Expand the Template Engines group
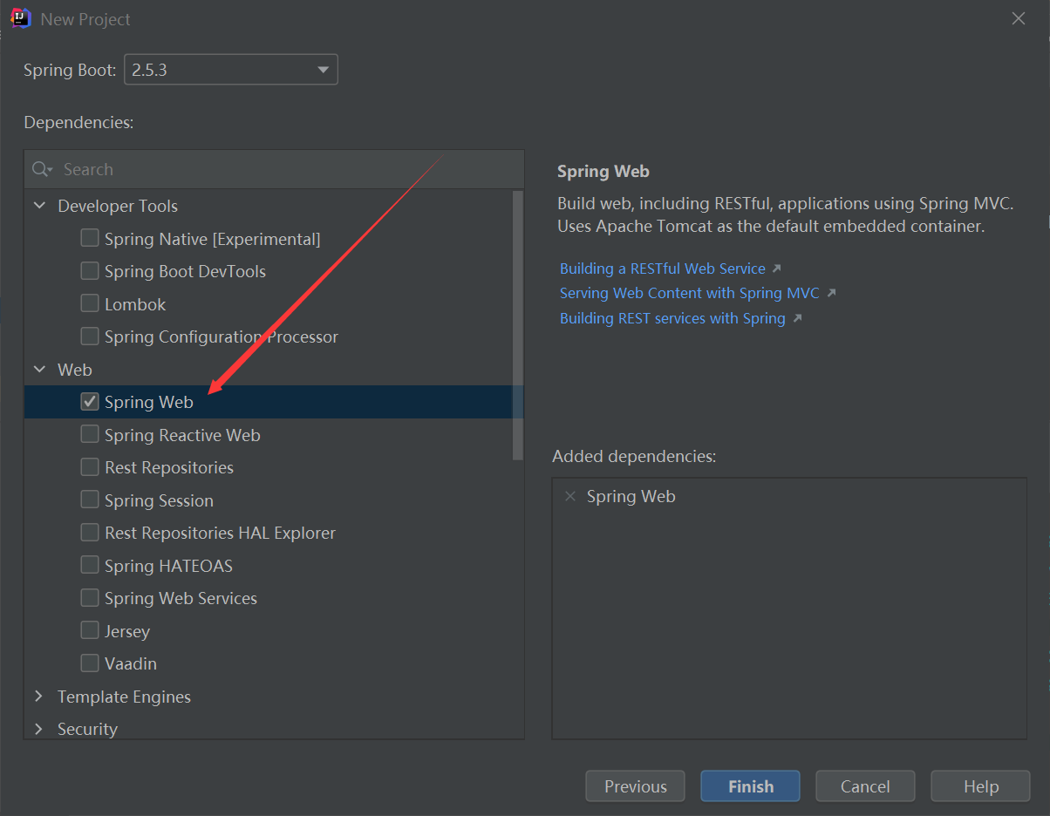 (39, 697)
